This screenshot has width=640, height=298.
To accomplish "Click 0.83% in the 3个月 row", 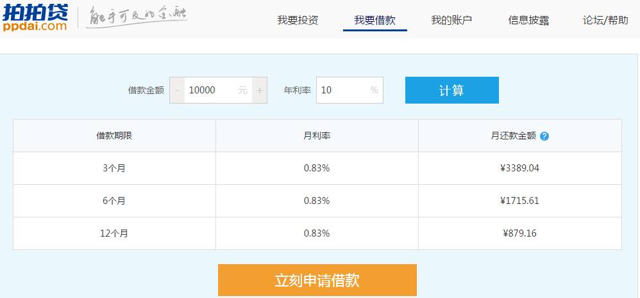I will point(317,168).
